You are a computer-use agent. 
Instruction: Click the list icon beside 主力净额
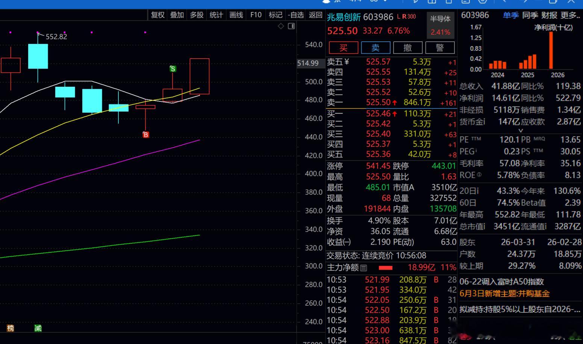(363, 268)
